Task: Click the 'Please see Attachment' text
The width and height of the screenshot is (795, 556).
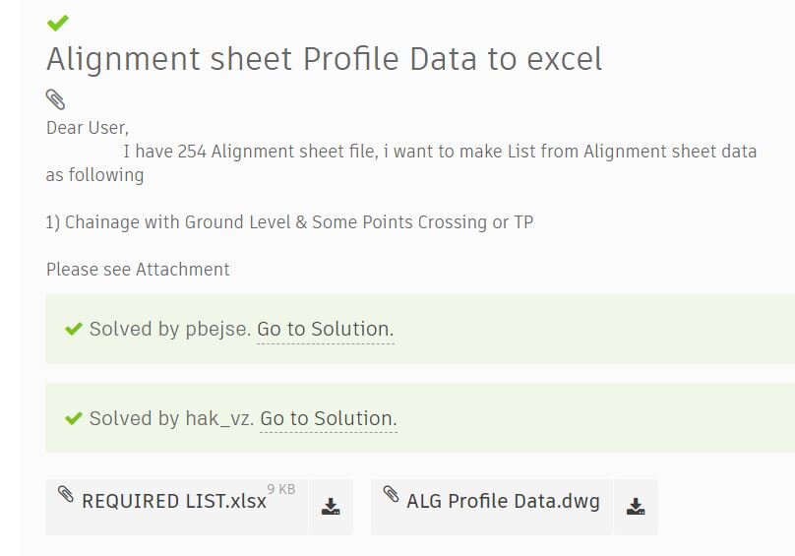Action: [138, 270]
